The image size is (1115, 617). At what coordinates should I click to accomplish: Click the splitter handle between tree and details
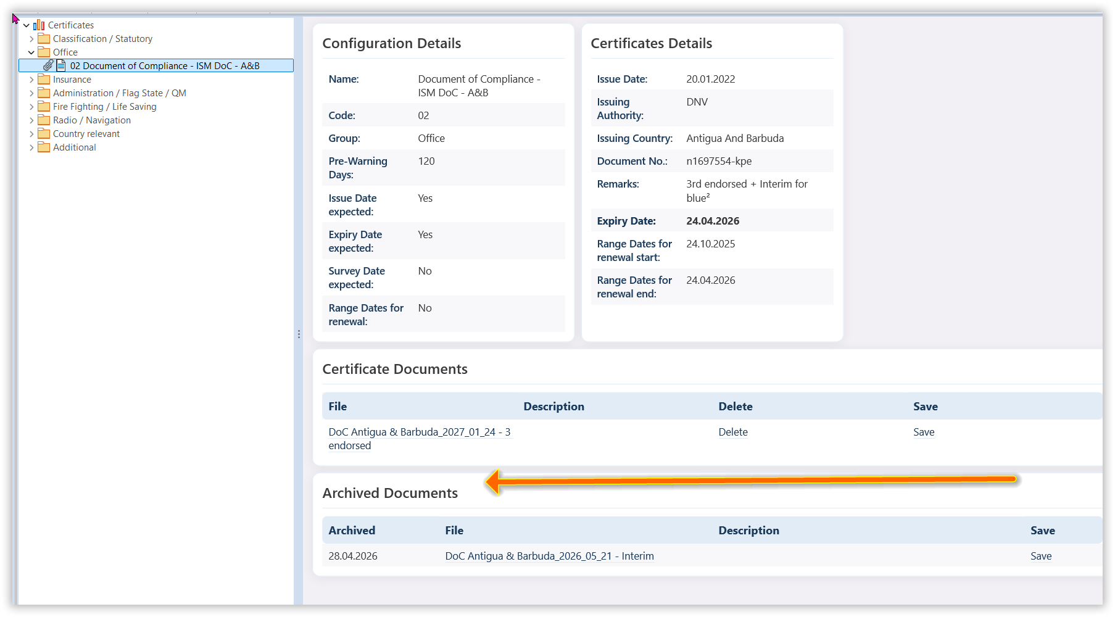(299, 334)
